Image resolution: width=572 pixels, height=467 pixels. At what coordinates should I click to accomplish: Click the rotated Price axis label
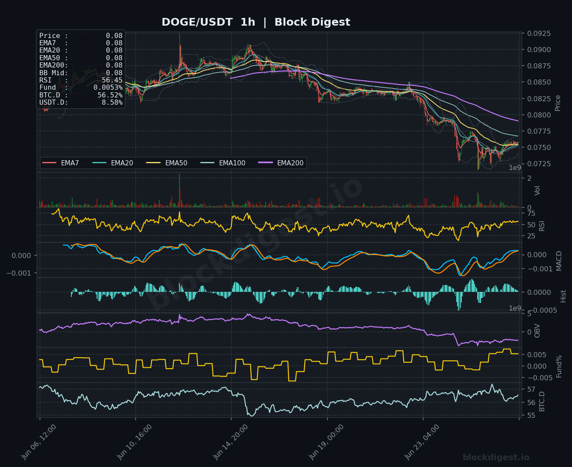[557, 103]
